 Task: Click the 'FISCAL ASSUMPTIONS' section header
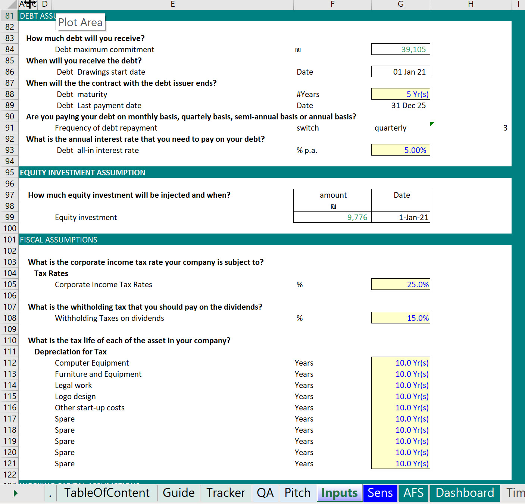(59, 240)
